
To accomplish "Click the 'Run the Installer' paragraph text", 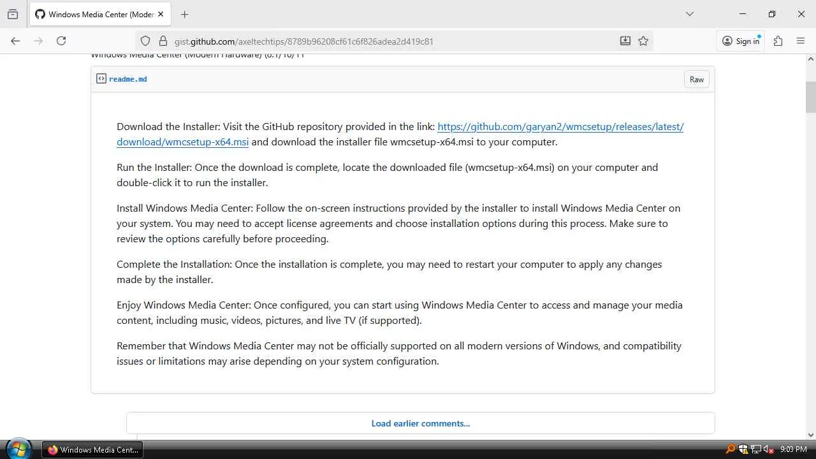I will pos(387,175).
